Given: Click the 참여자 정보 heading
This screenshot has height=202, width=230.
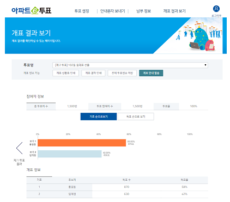Looking at the screenshot, I should (35, 96).
